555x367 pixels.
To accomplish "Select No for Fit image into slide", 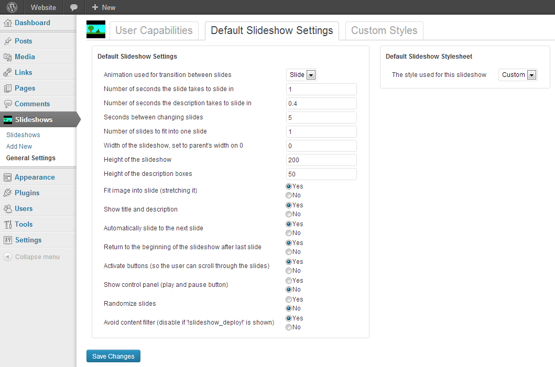I will 289,195.
